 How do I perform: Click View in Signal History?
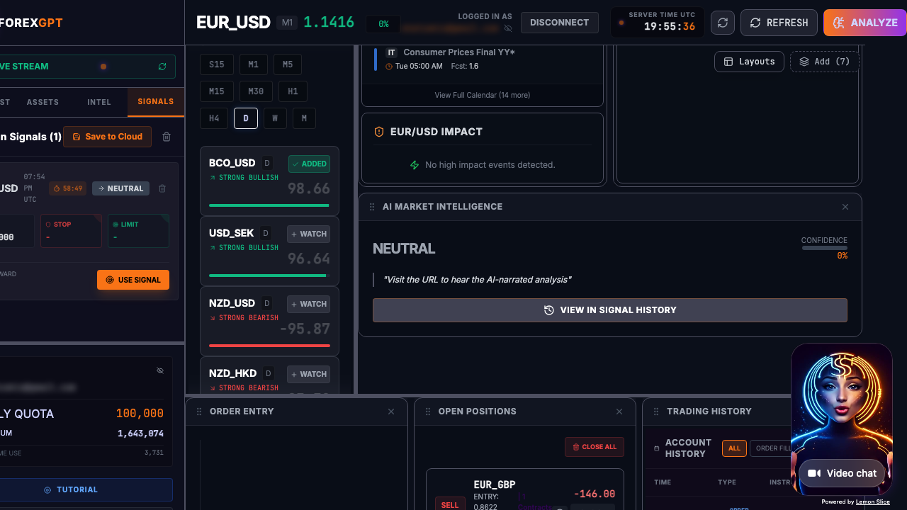click(x=609, y=310)
